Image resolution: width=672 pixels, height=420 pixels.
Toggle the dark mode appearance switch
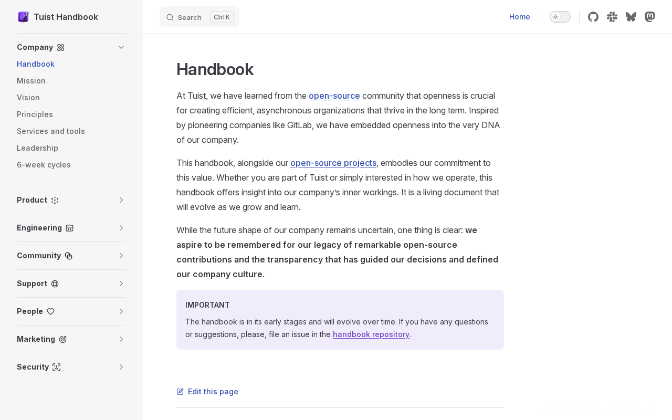[x=560, y=17]
